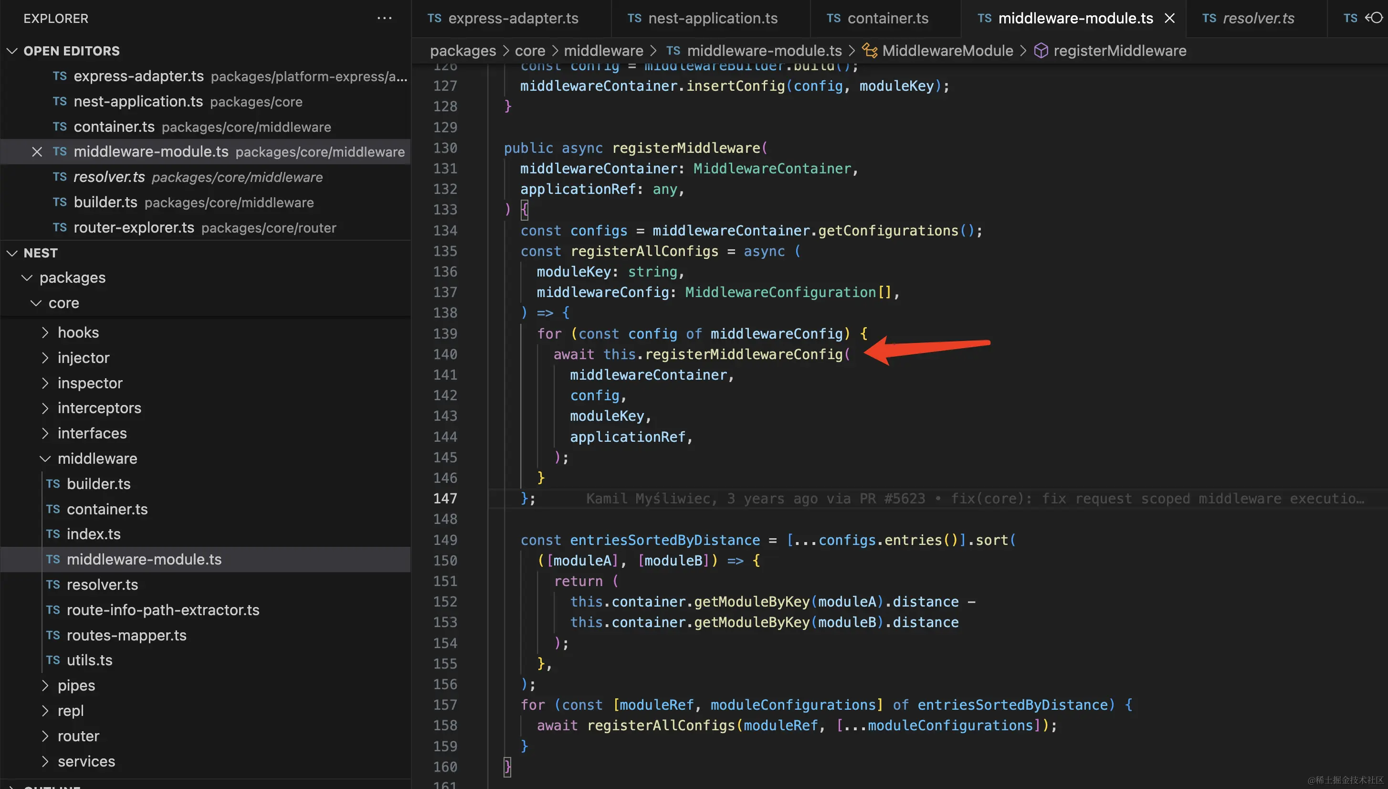The width and height of the screenshot is (1388, 789).
Task: Collapse the NEST workspace section
Action: (x=12, y=253)
